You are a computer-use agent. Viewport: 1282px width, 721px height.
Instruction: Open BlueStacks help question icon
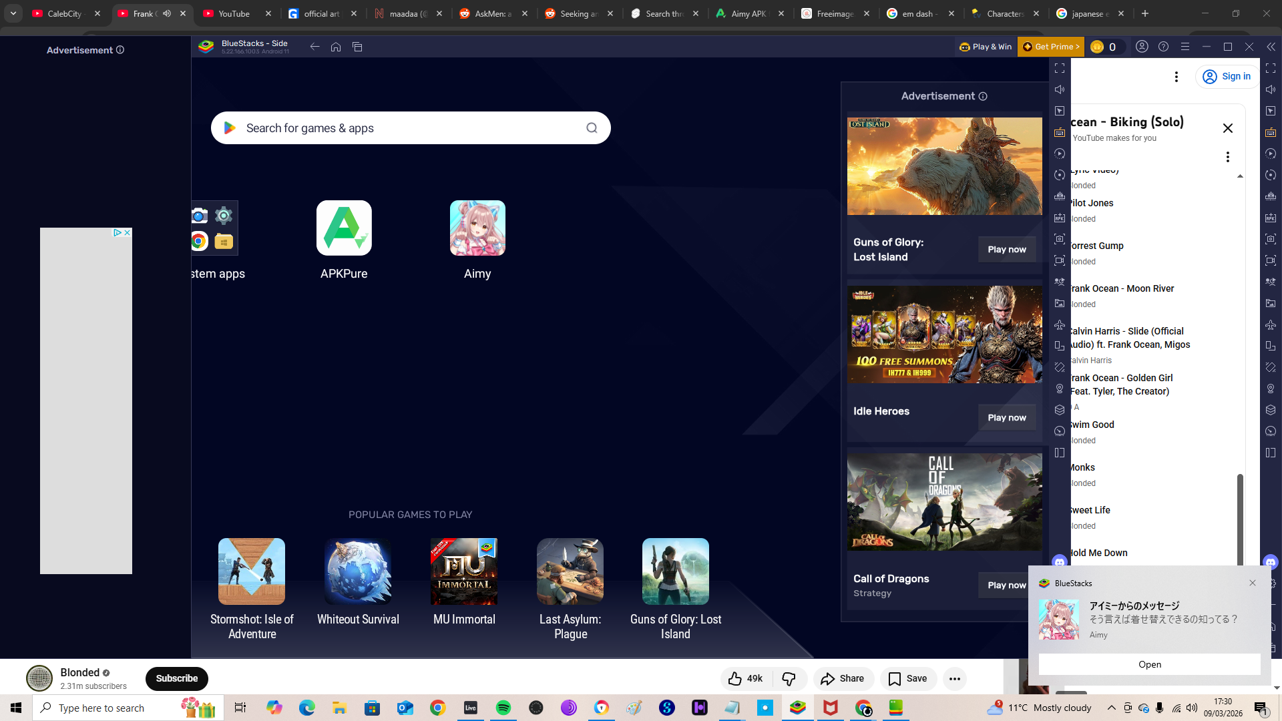(1164, 47)
